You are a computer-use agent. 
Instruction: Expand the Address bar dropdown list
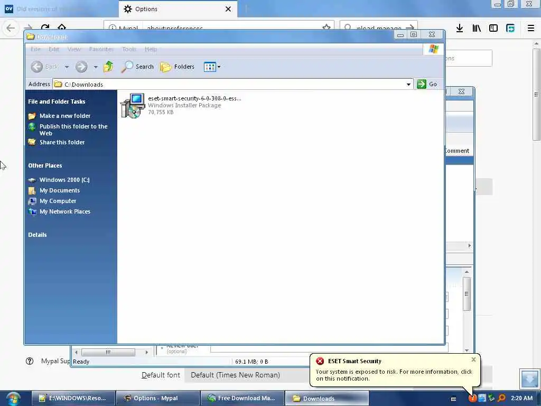point(408,84)
